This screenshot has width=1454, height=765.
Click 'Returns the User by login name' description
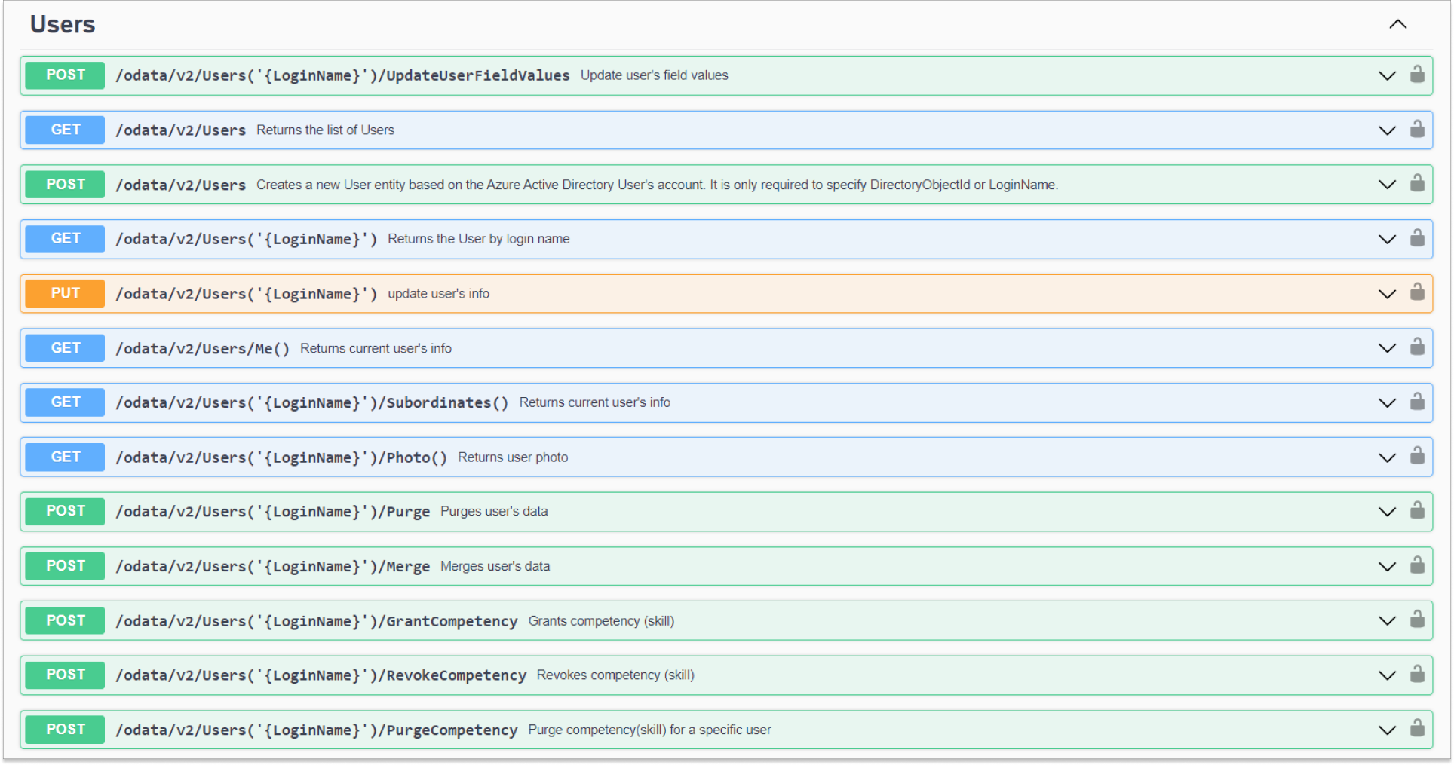478,239
